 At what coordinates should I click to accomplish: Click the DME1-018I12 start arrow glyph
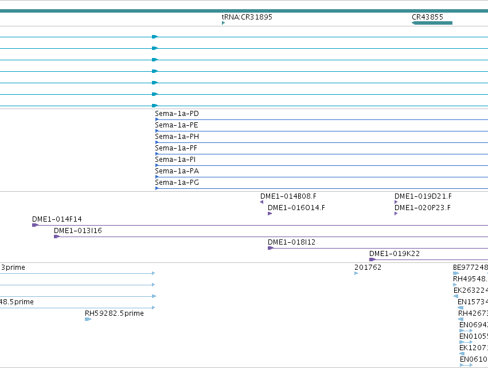[x=271, y=249]
